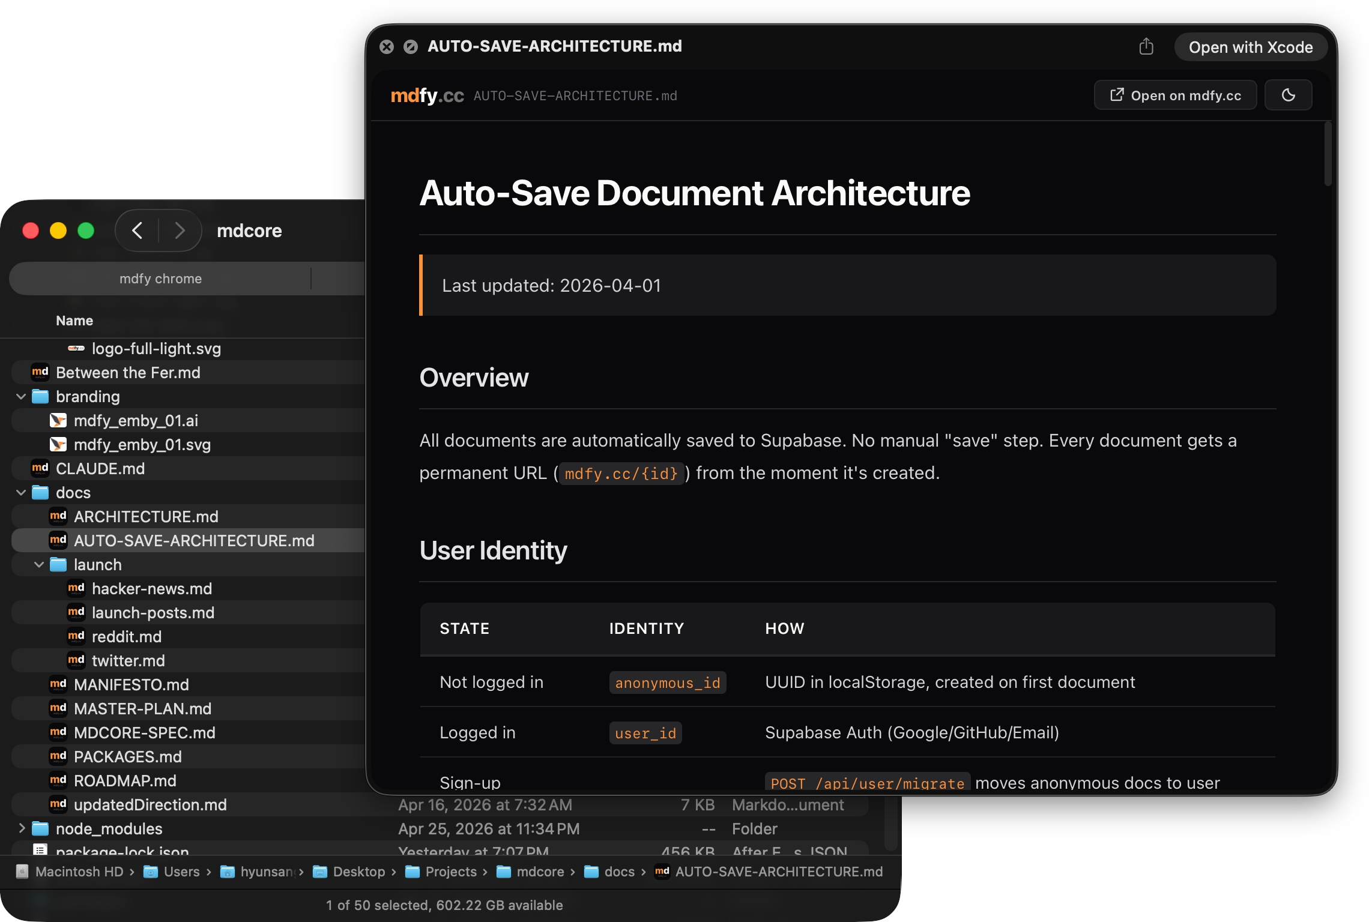Select the mdfy chrome tab

(160, 279)
